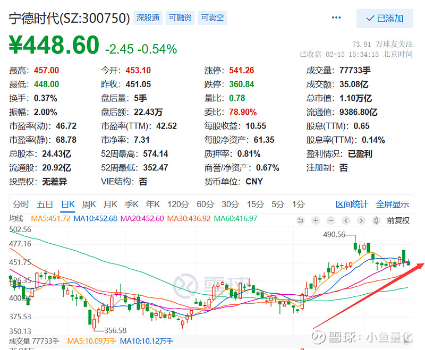Move the chart left with the left chevron

click(x=346, y=220)
